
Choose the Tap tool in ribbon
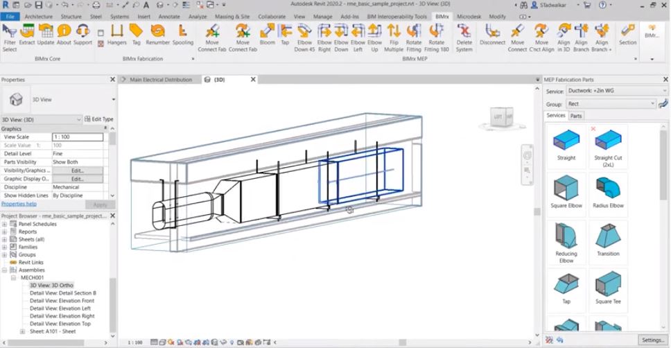pos(285,34)
